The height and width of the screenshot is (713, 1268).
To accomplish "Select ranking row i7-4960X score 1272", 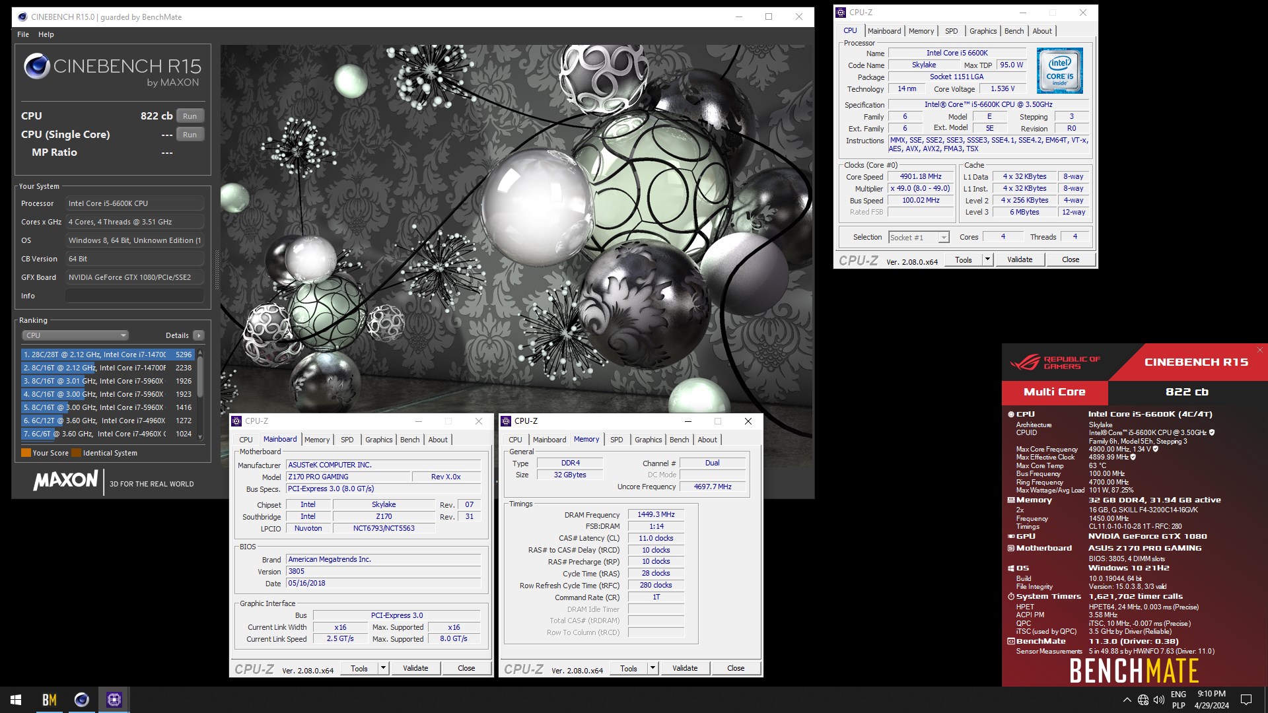I will tap(108, 421).
